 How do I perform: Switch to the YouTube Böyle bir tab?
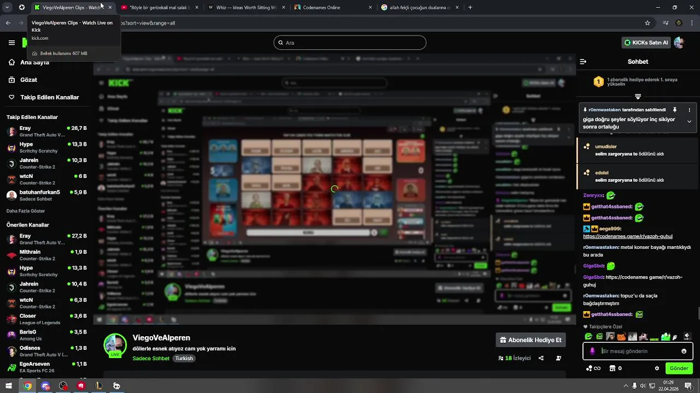(160, 8)
